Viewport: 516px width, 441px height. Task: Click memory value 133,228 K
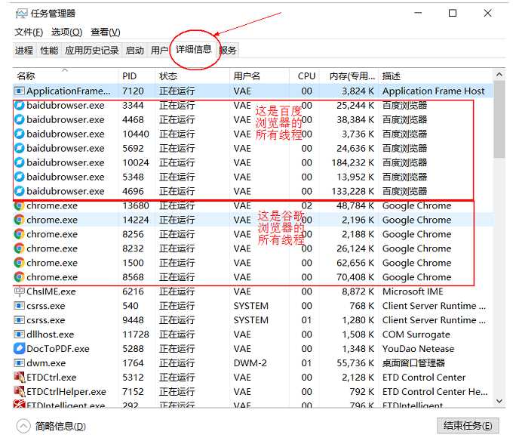point(353,191)
